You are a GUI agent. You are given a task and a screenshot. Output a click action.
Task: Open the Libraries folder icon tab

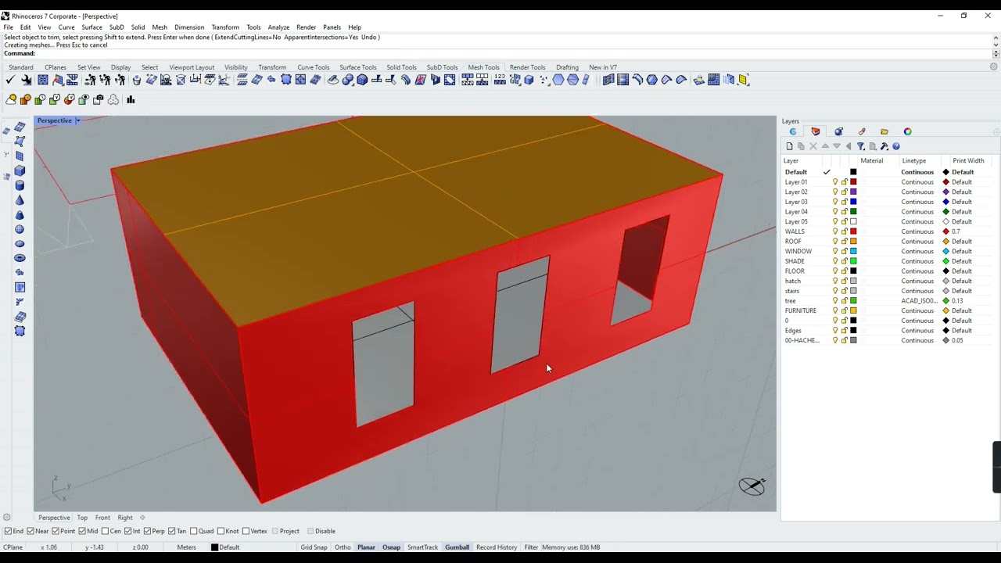884,131
